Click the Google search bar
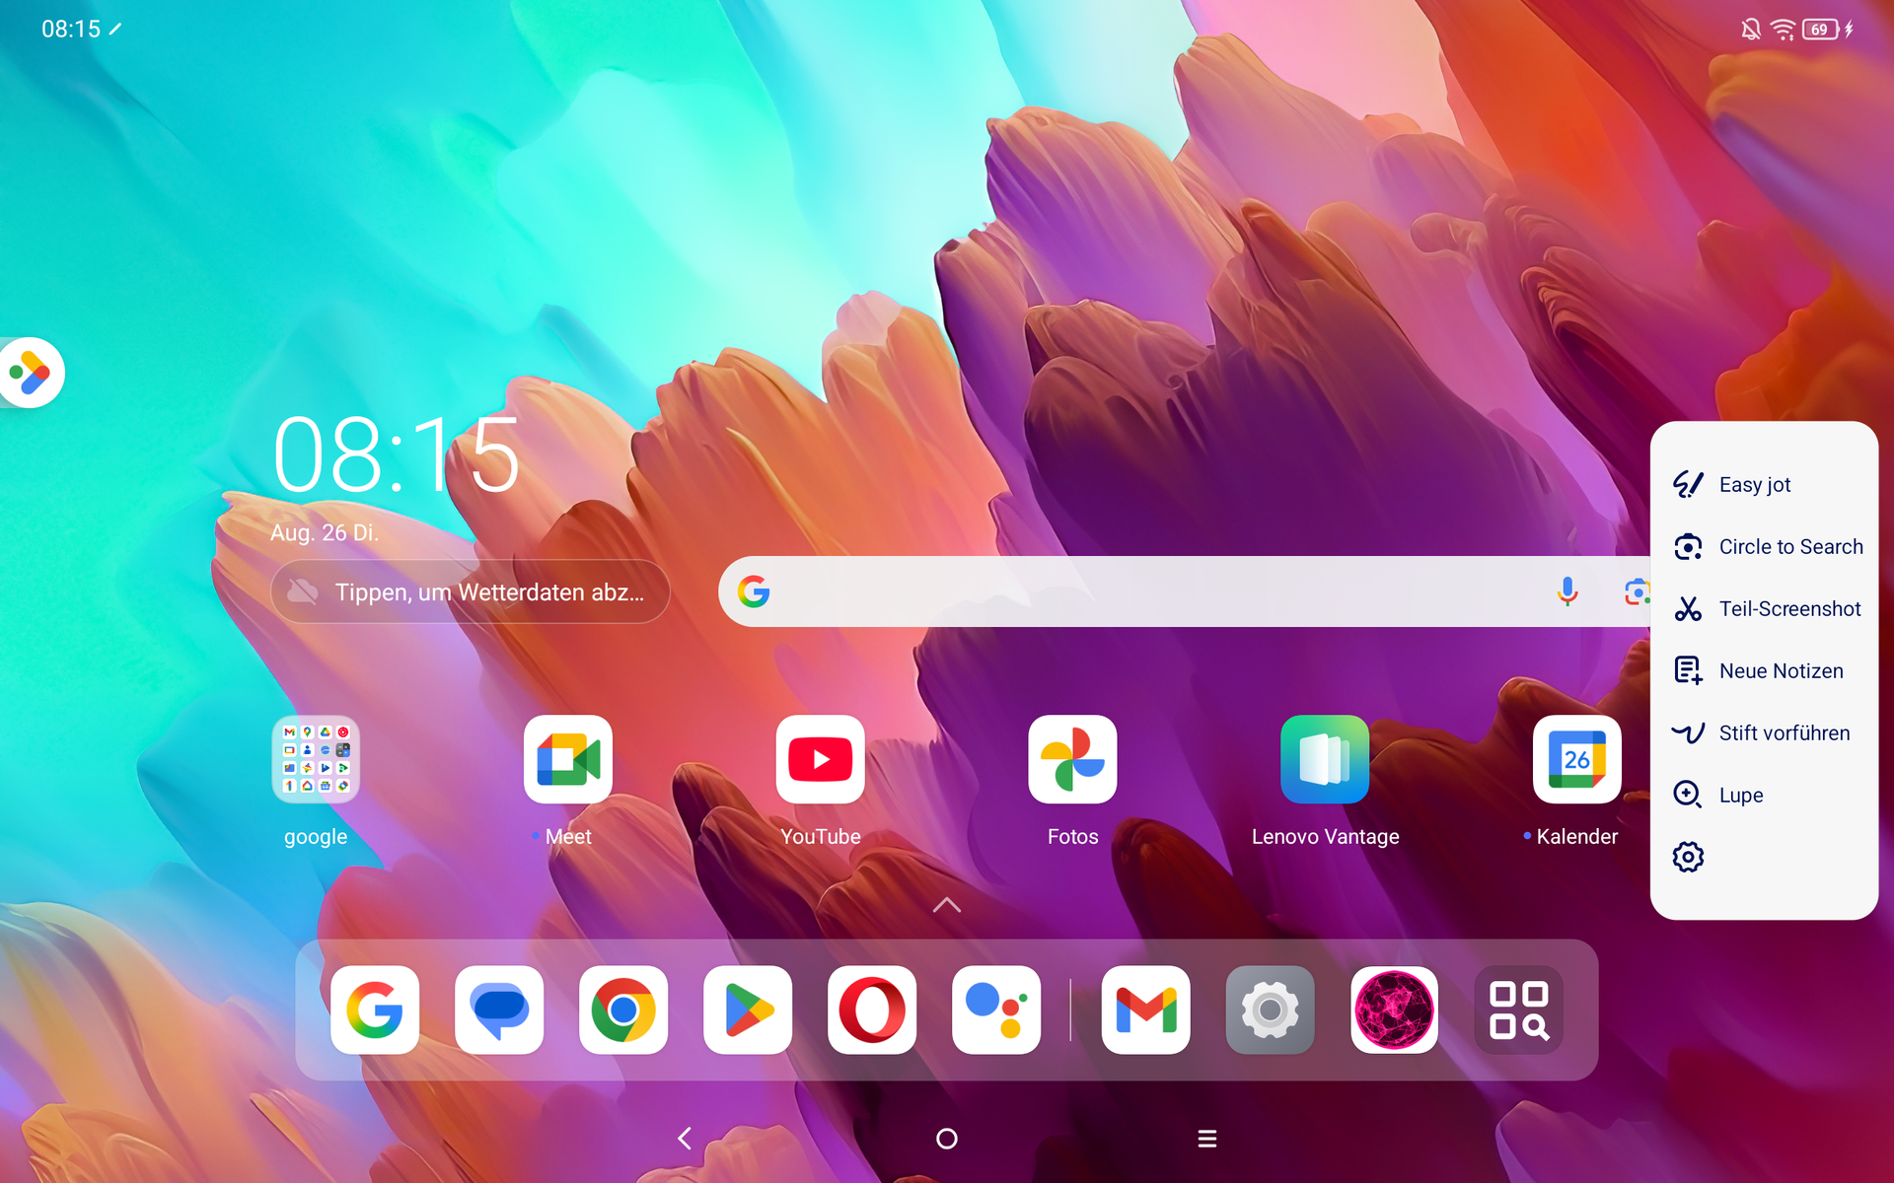1894x1183 pixels. (x=1134, y=591)
